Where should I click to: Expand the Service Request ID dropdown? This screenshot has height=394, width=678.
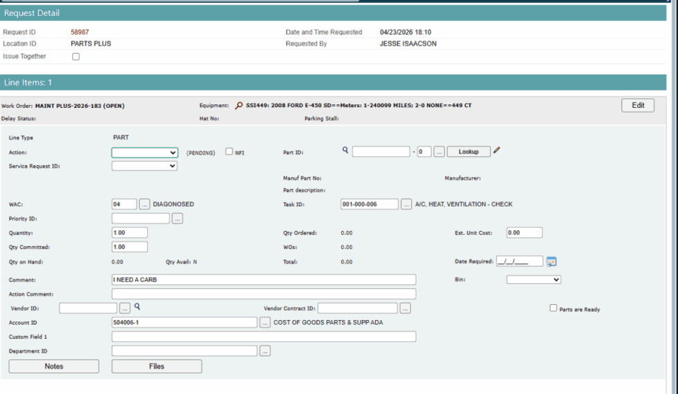point(145,166)
